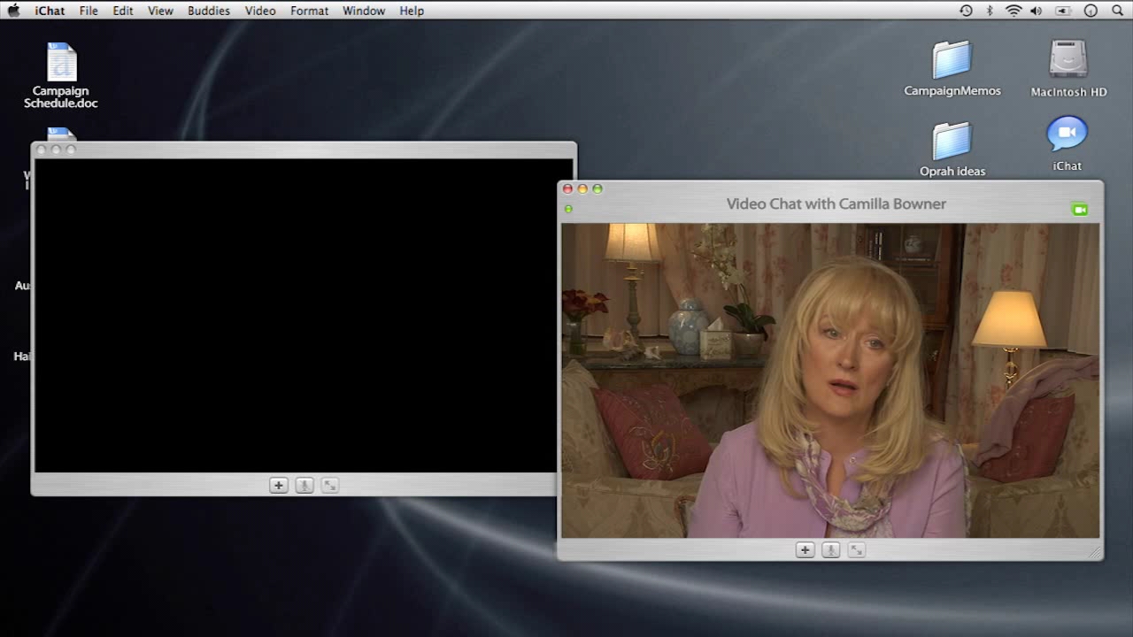Zoom the Camilla Bowner chat window
Image resolution: width=1133 pixels, height=637 pixels.
597,188
